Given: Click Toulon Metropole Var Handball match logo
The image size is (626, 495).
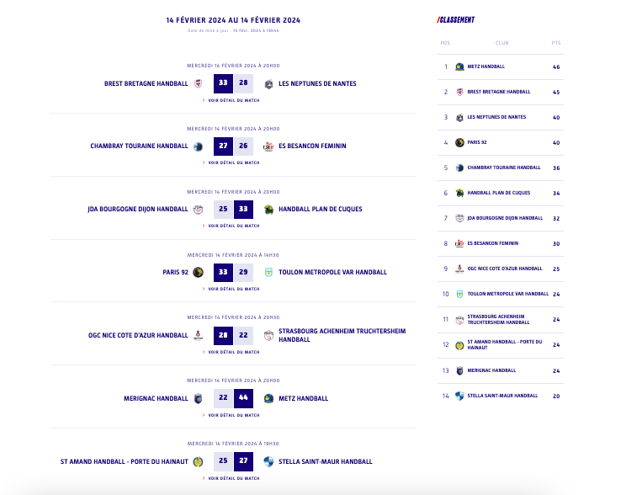Looking at the screenshot, I should (x=269, y=272).
